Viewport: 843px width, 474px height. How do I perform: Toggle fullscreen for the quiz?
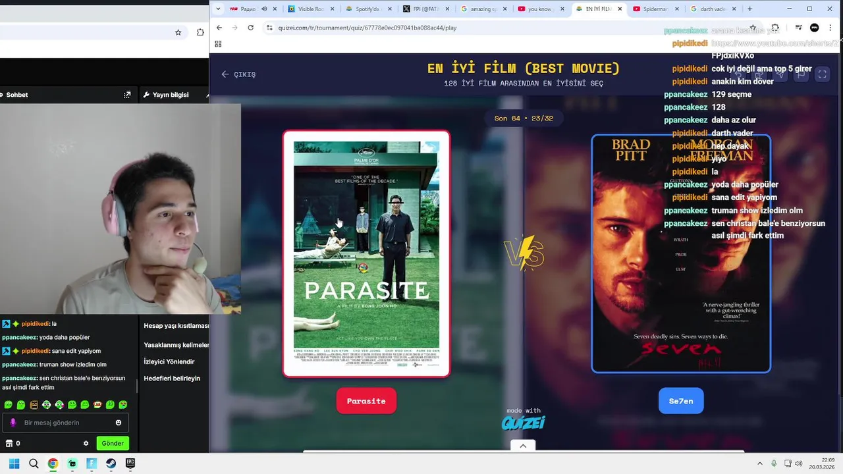(822, 74)
